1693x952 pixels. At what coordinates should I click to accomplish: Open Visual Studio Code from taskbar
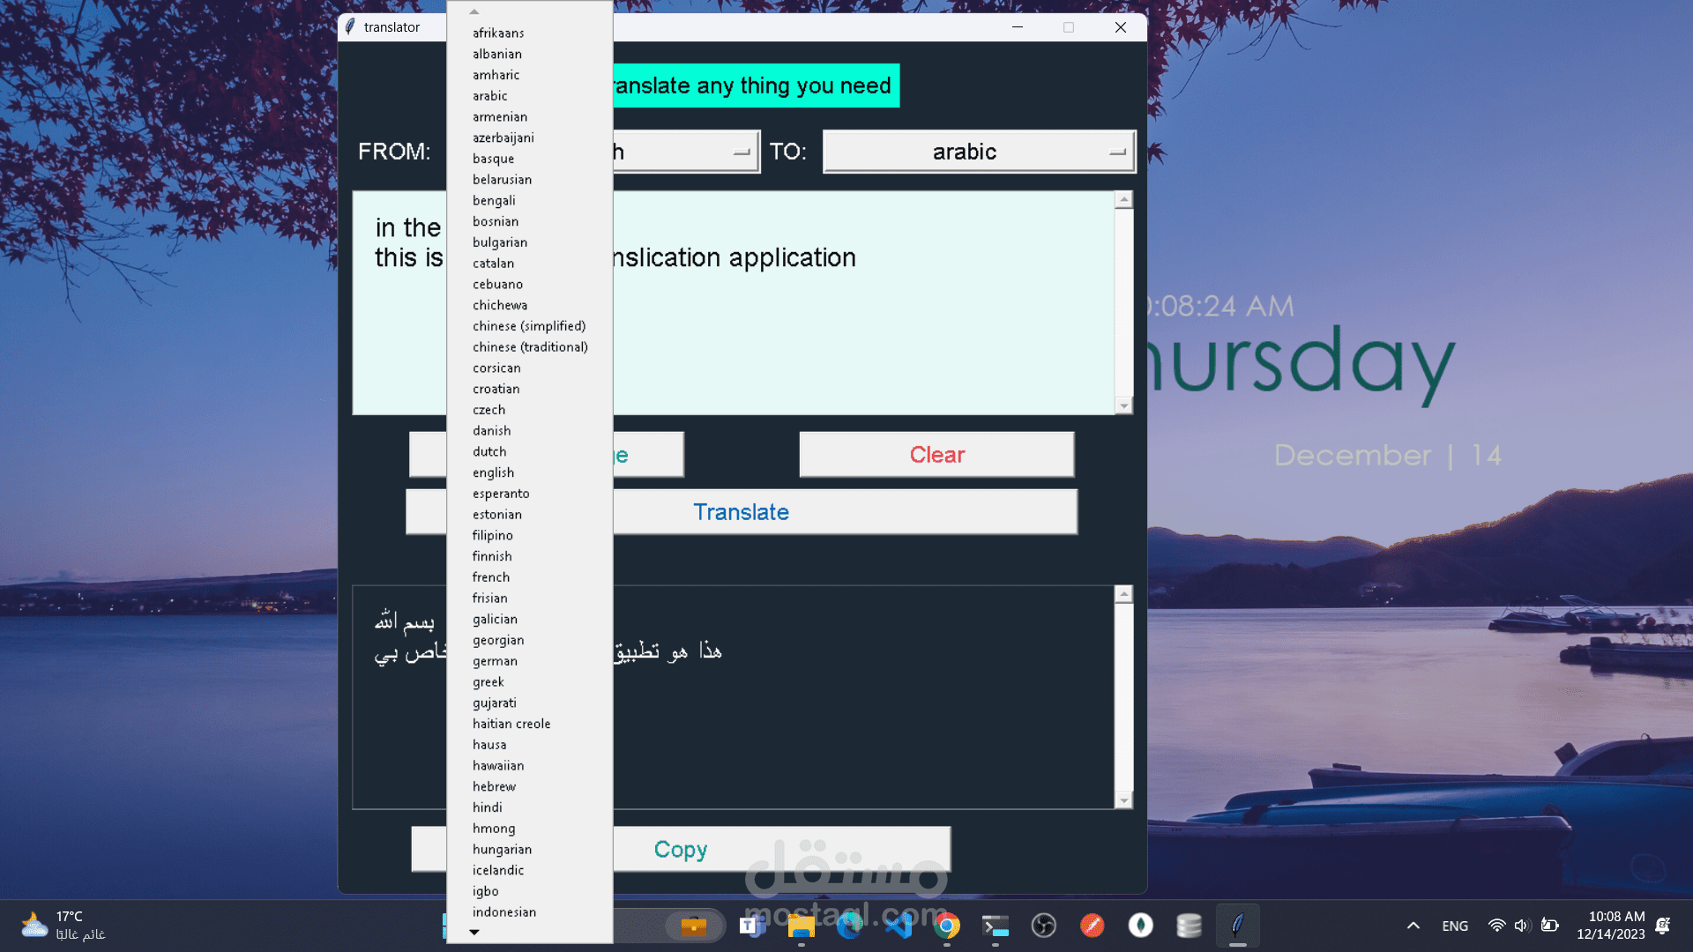coord(899,926)
